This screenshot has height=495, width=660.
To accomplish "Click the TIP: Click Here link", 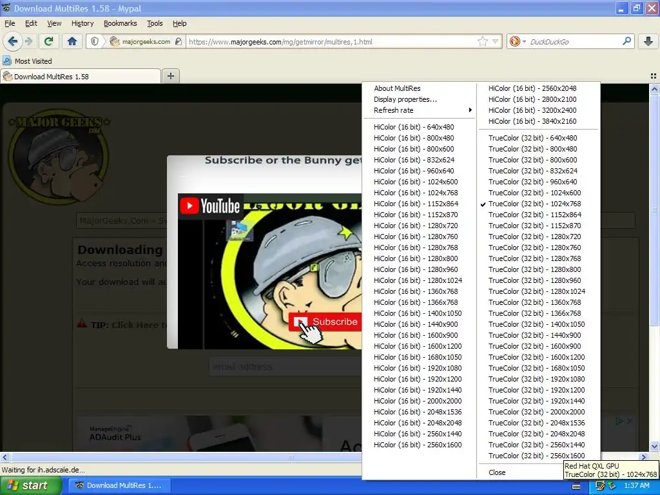I will pos(129,325).
